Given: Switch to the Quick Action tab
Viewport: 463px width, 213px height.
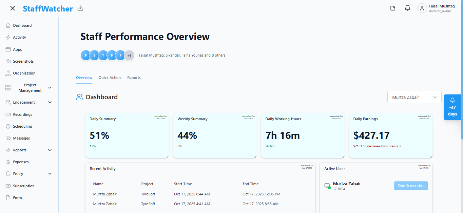Looking at the screenshot, I should 110,78.
